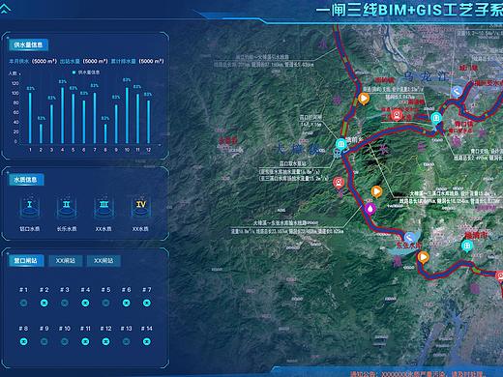Click the 乌龙江 river label on the map
This screenshot has height=377, width=503.
(426, 76)
